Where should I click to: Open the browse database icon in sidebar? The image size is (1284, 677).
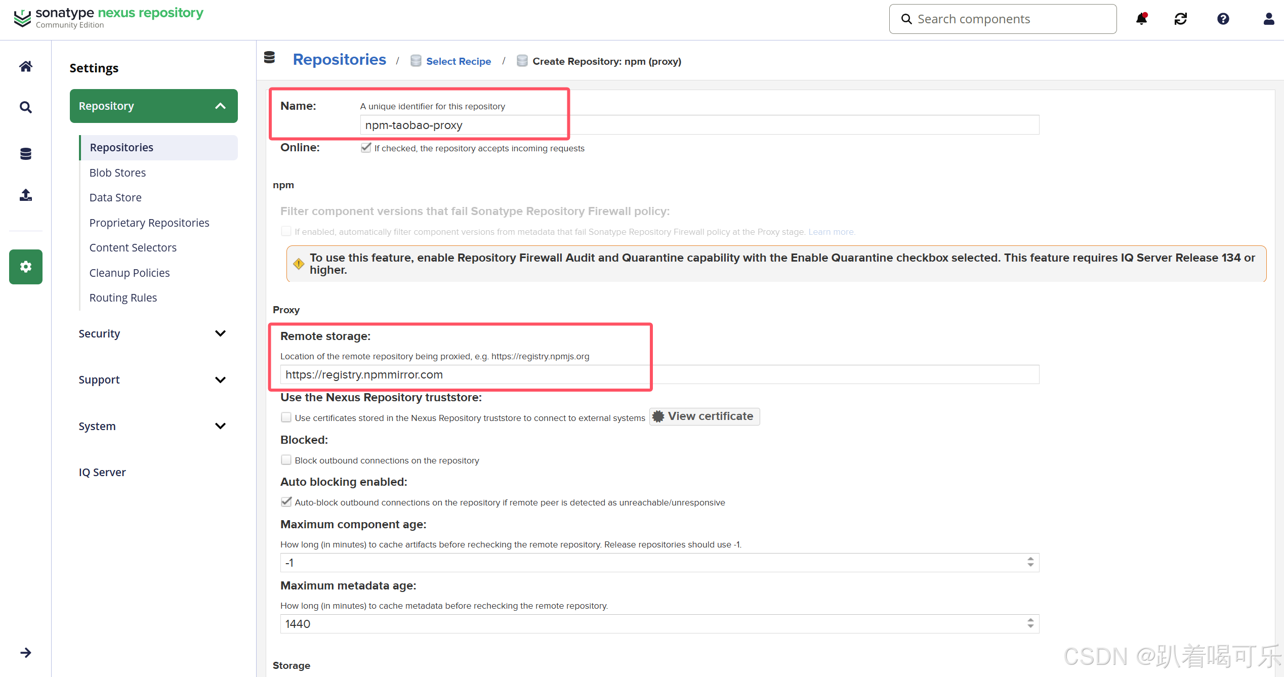click(26, 154)
